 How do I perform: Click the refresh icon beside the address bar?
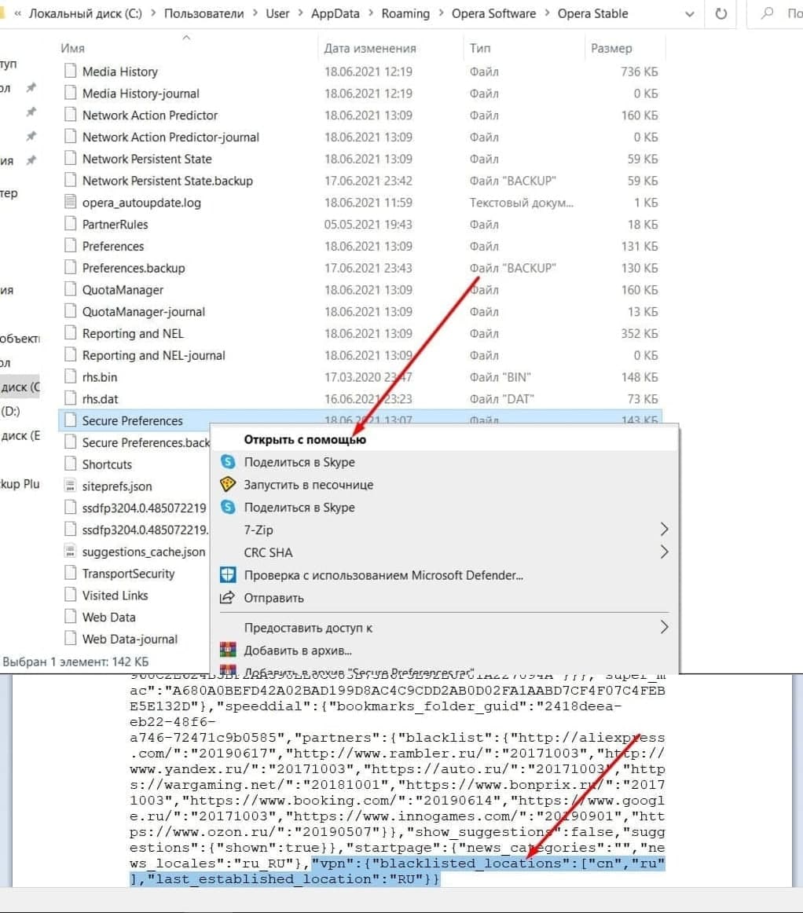(x=721, y=13)
